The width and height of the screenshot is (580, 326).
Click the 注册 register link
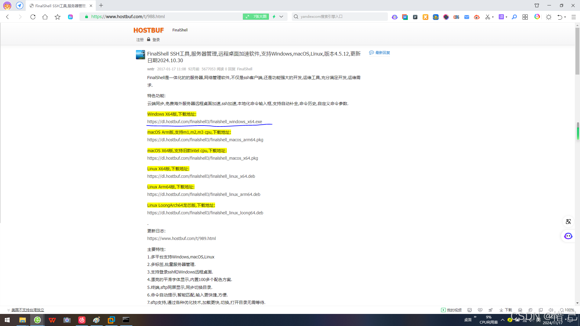click(140, 40)
